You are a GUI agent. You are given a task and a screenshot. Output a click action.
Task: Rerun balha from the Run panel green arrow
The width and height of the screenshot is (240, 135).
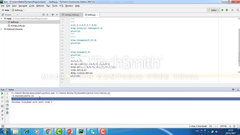[2, 93]
